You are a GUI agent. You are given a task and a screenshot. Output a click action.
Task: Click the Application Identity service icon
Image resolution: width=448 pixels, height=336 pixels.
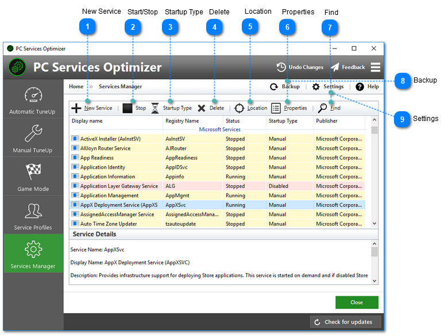coord(75,167)
